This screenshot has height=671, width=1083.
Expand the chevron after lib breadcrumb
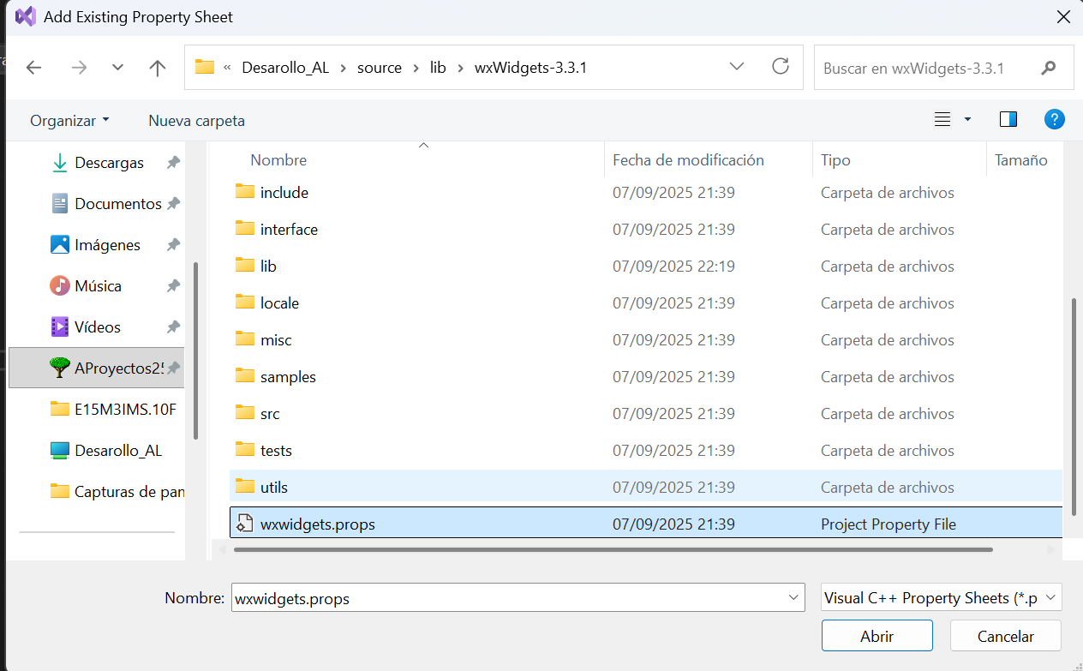[461, 68]
